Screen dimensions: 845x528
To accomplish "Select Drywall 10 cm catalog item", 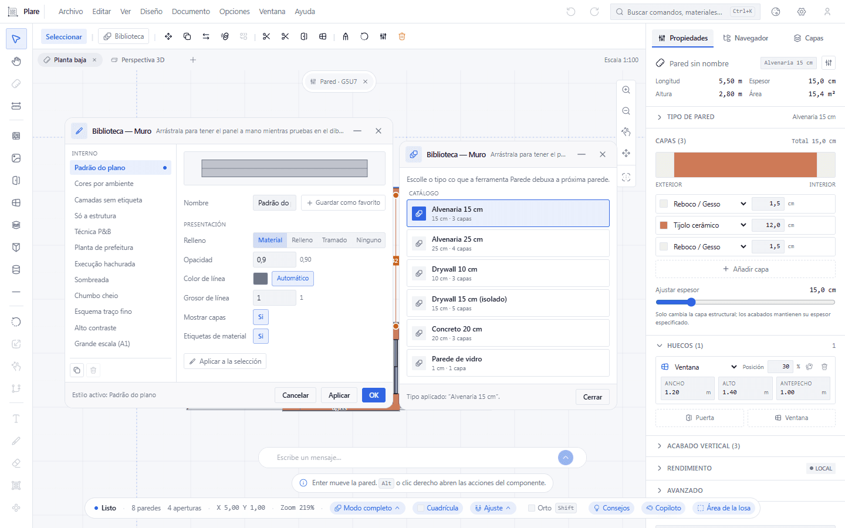I will (508, 273).
